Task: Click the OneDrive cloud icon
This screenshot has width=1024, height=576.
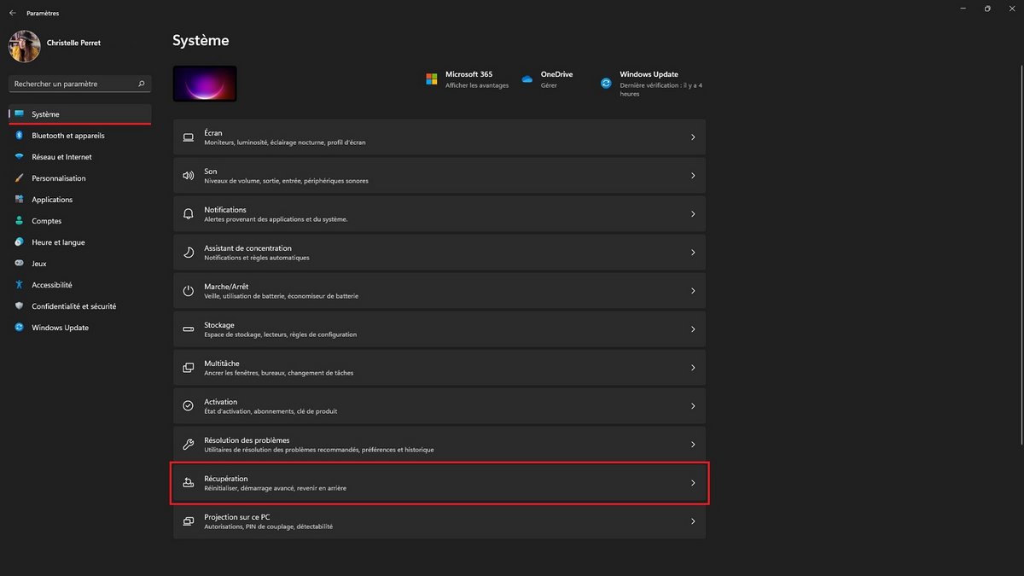Action: tap(527, 79)
